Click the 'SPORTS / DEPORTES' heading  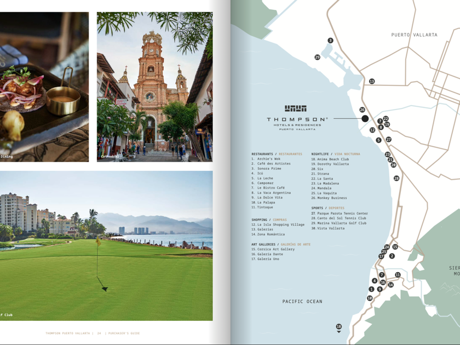(327, 208)
